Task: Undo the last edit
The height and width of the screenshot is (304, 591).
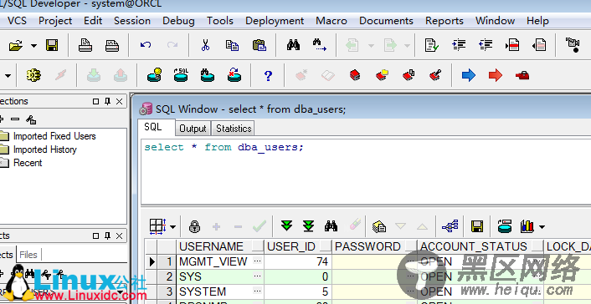Action: click(x=146, y=45)
